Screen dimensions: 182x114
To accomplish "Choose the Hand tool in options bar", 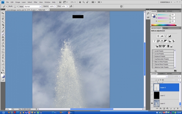I will (x=80, y=2).
